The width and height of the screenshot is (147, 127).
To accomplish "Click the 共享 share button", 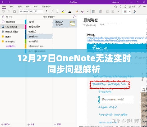I will (x=132, y=6).
